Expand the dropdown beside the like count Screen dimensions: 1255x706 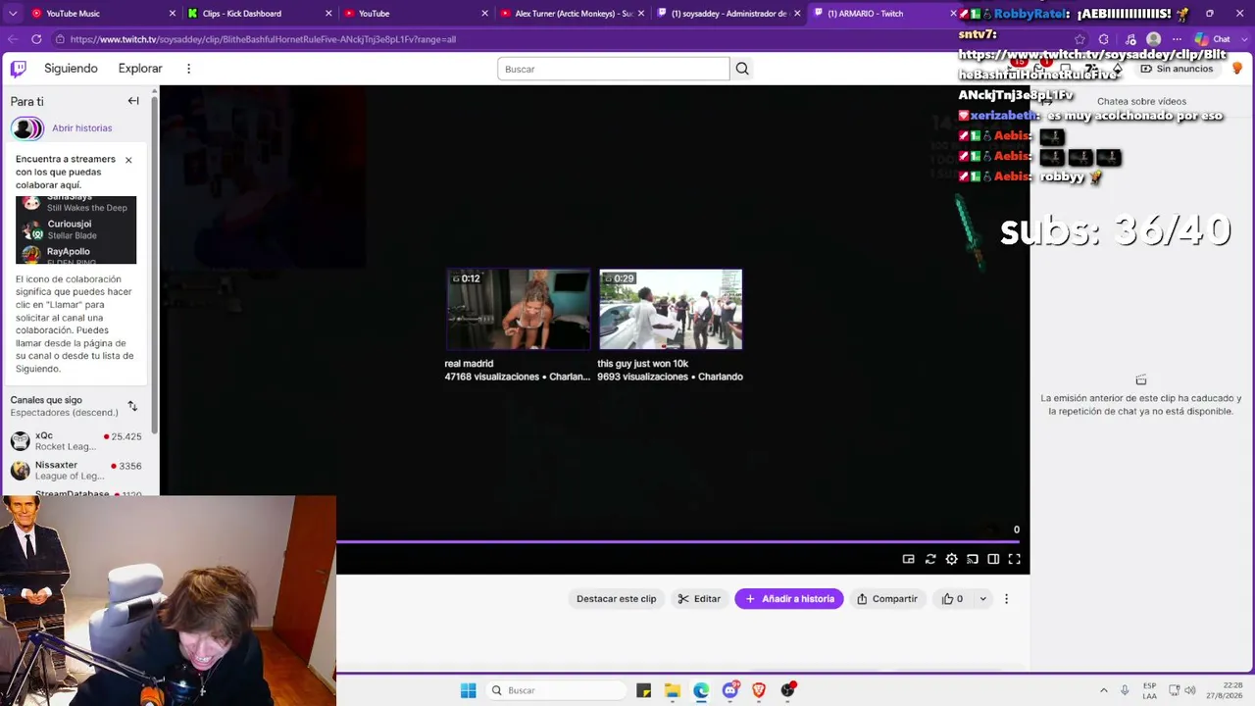(x=982, y=599)
